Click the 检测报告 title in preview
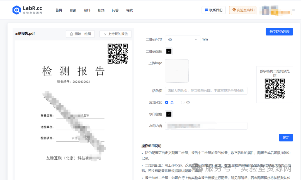Image resolution: width=301 pixels, height=180 pixels. click(x=73, y=71)
